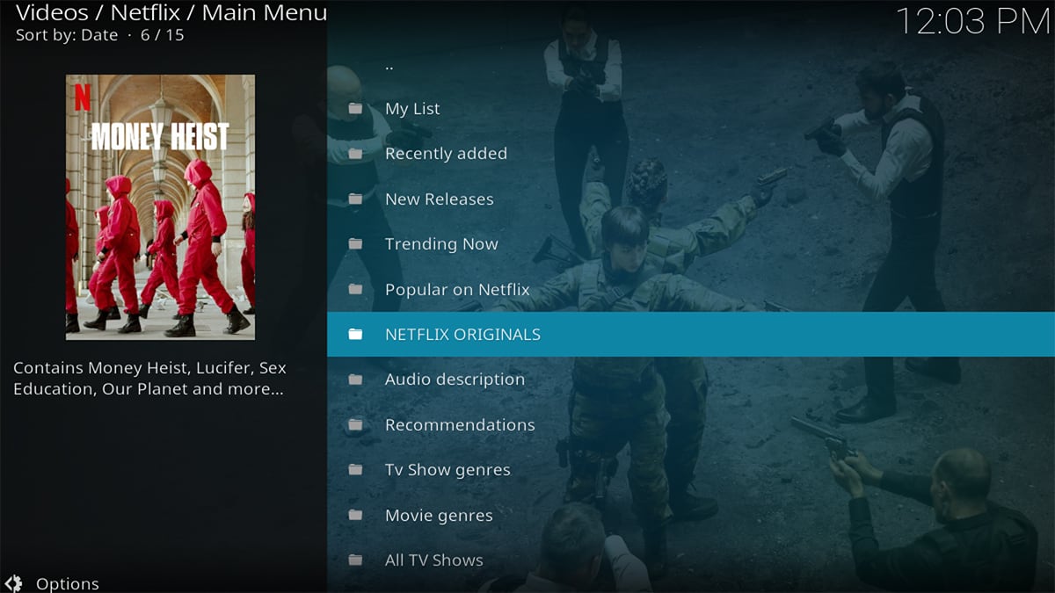Viewport: 1055px width, 593px height.
Task: Open the Tv Show genres list
Action: pyautogui.click(x=447, y=470)
